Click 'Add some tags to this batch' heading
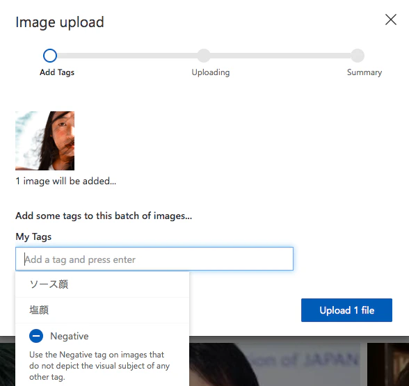This screenshot has width=409, height=386. coord(104,216)
